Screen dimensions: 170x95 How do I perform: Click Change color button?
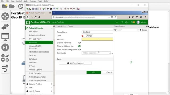click(89, 36)
